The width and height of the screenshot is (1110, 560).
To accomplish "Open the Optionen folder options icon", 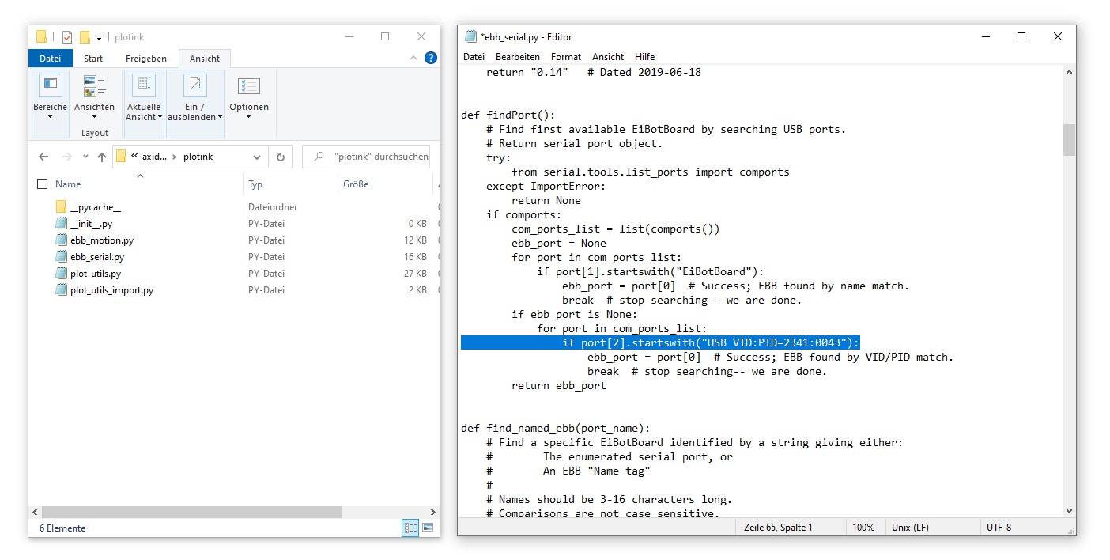I will click(249, 93).
